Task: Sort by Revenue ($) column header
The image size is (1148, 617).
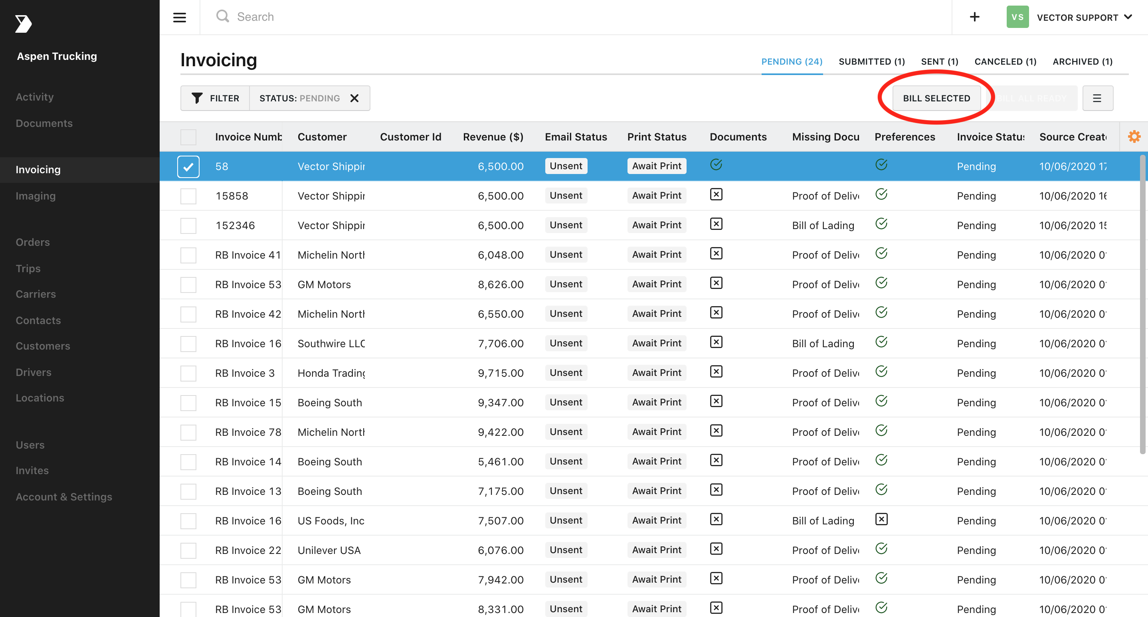Action: [493, 137]
